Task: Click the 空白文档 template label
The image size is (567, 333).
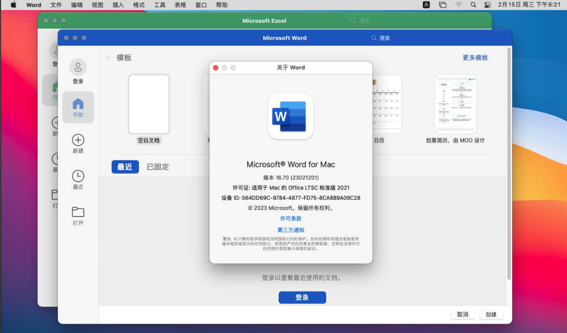Action: pyautogui.click(x=149, y=140)
